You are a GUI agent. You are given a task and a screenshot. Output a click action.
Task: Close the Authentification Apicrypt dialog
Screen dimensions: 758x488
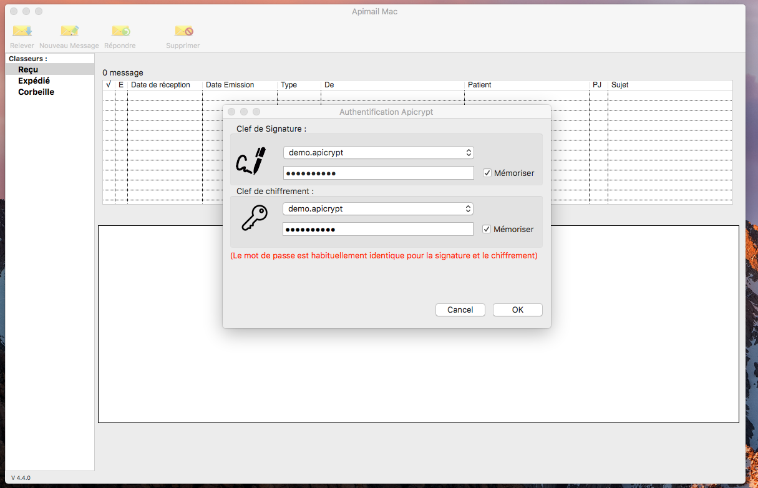[x=231, y=112]
